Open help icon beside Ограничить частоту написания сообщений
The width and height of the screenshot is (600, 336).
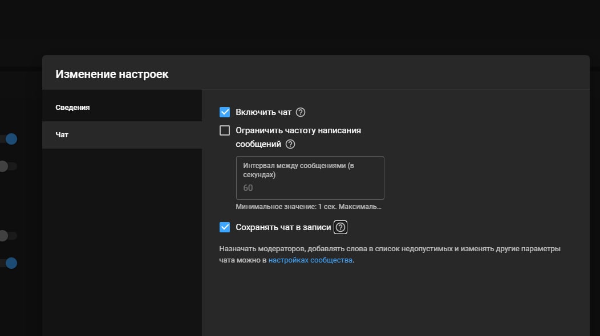tap(290, 144)
